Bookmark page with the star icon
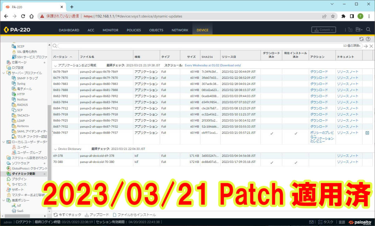 pyautogui.click(x=333, y=16)
